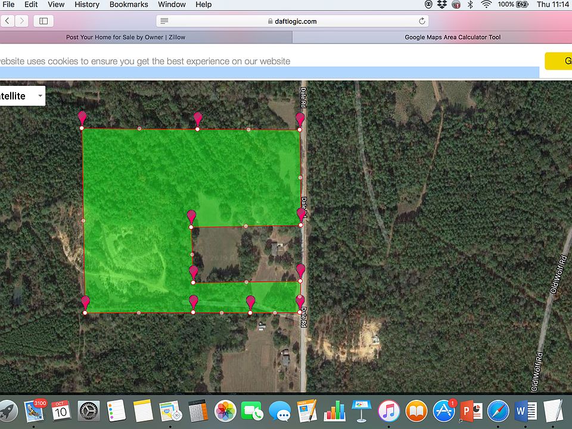Open PowerPoint from the dock
This screenshot has width=572, height=429.
(471, 411)
